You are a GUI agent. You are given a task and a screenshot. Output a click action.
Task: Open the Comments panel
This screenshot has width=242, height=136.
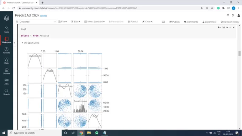point(191,22)
